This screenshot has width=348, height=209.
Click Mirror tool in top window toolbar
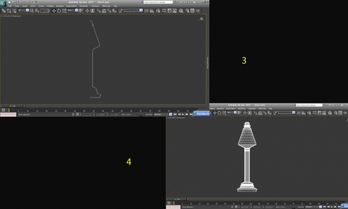pos(147,10)
